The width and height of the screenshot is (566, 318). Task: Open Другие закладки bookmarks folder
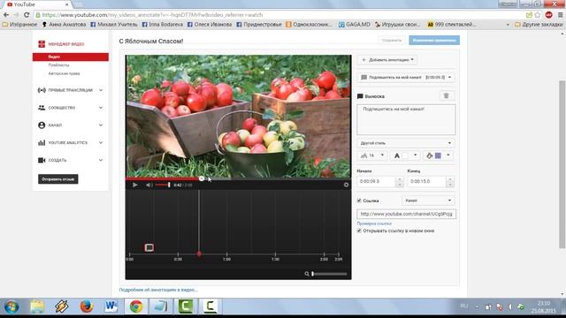tap(539, 25)
